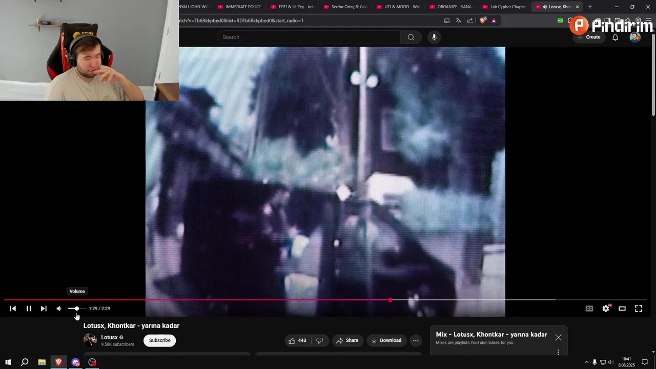Open the Mix panel options menu
The height and width of the screenshot is (369, 656).
[558, 352]
